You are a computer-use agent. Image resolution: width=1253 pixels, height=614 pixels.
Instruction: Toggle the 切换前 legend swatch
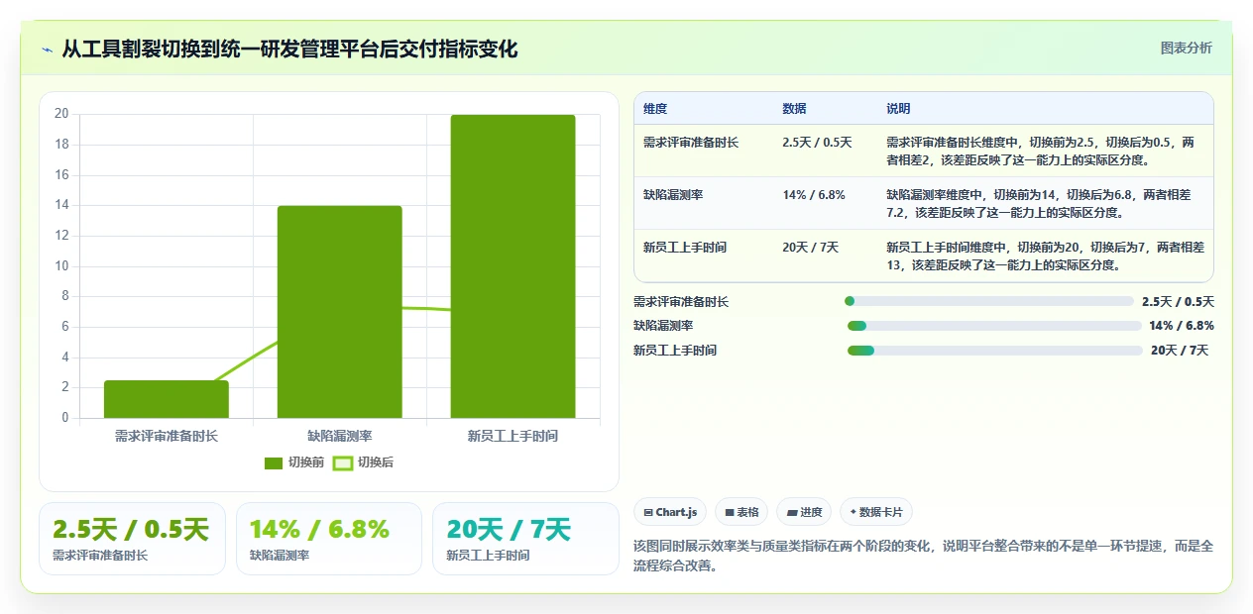[x=274, y=462]
